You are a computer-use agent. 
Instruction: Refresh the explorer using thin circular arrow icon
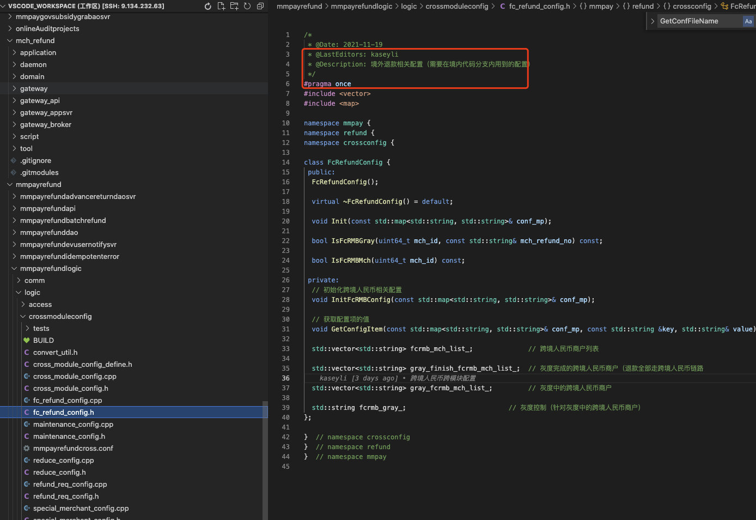point(247,6)
